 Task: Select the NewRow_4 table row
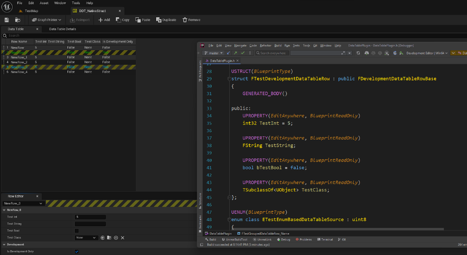point(68,72)
